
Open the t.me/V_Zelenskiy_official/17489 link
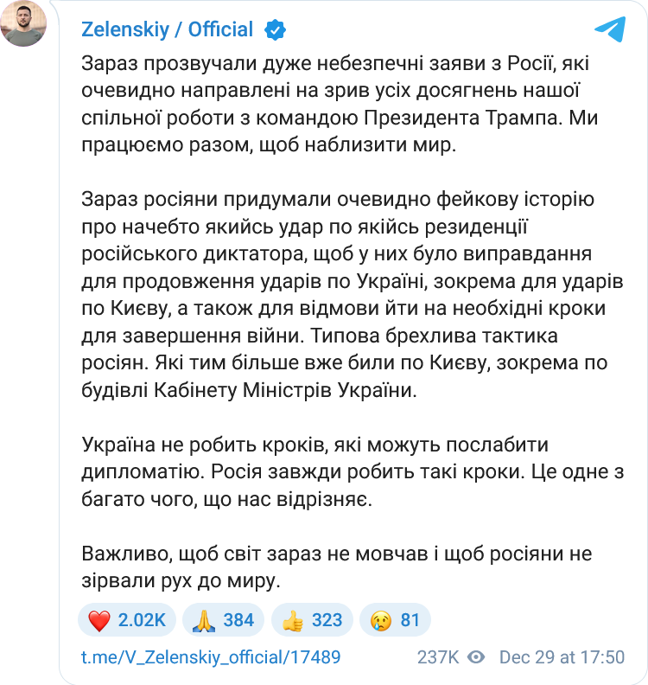pyautogui.click(x=211, y=657)
